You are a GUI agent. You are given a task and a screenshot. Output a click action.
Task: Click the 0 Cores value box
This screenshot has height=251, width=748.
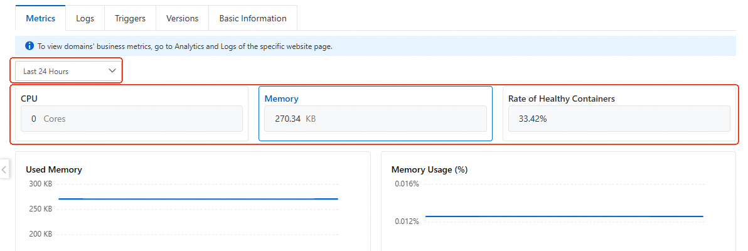(x=131, y=119)
